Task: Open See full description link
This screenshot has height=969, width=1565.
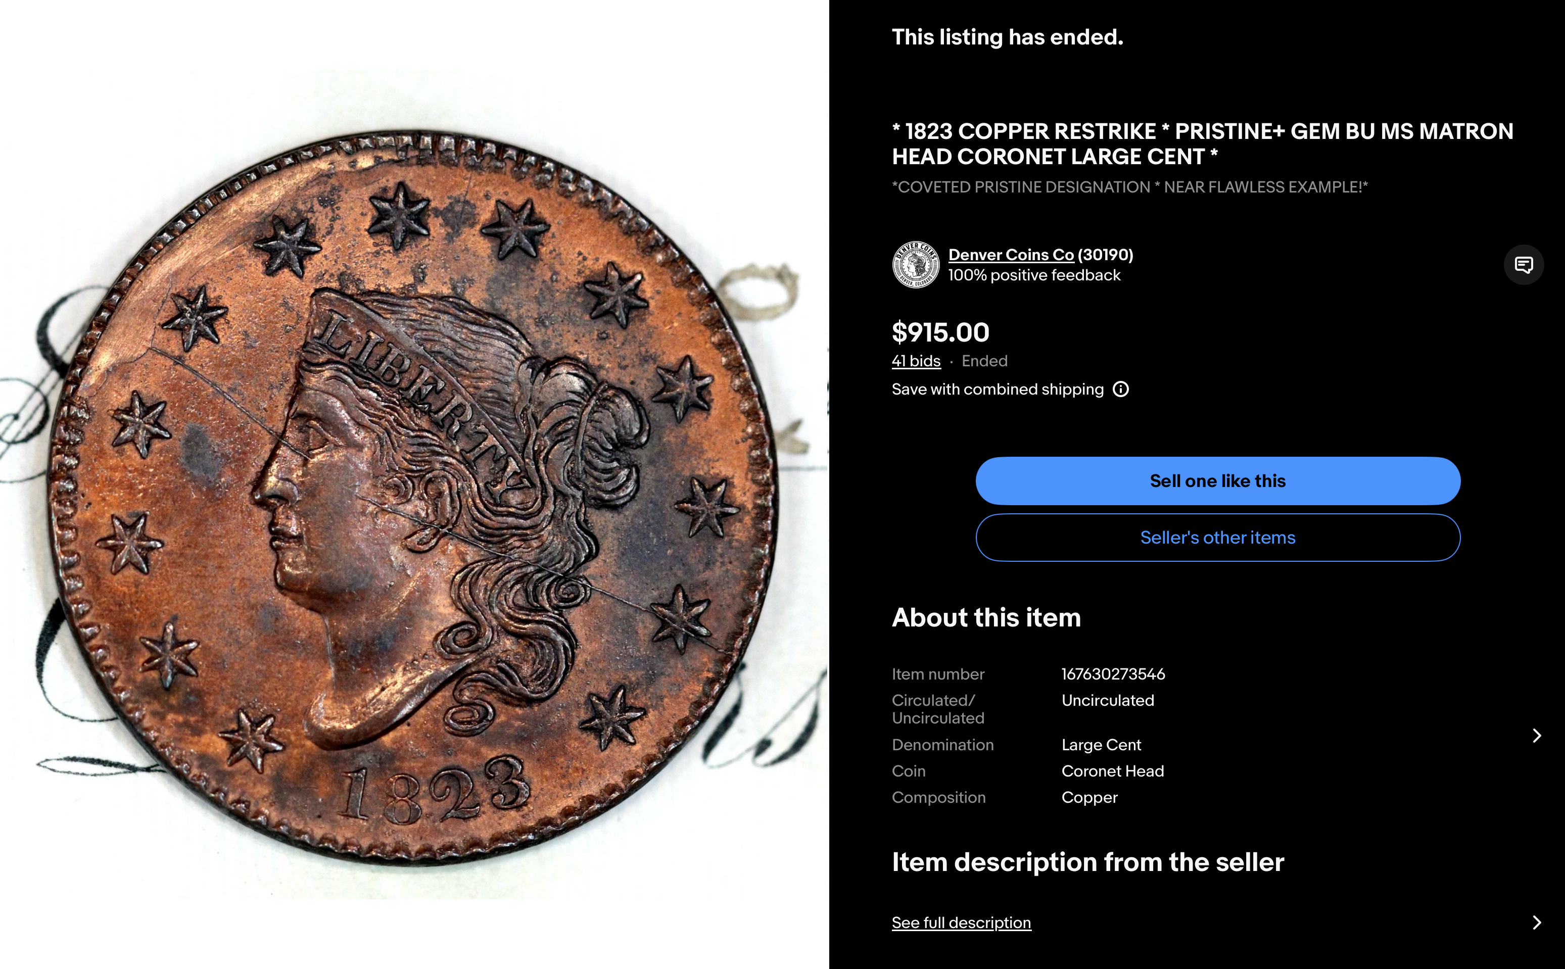Action: click(x=961, y=923)
